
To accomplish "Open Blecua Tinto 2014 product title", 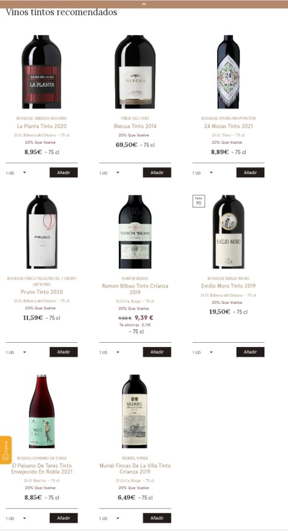I will point(135,126).
